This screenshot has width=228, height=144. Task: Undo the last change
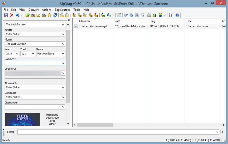[x=17, y=15]
